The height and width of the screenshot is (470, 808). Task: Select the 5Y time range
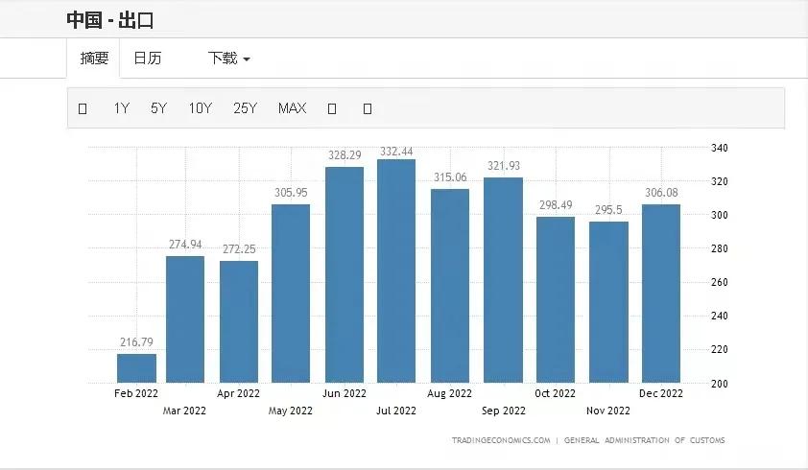[x=158, y=108]
